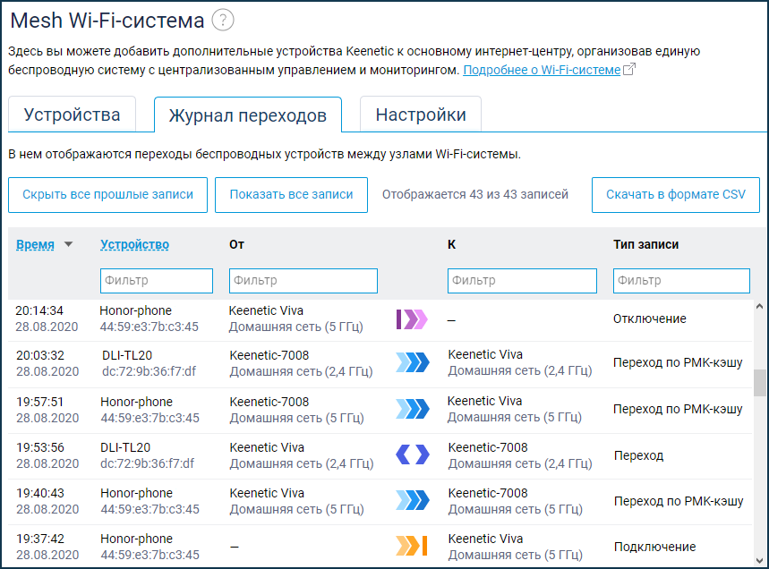This screenshot has width=769, height=569.
Task: Click destination Keenetic Viva in 19:37:42 row
Action: point(485,539)
